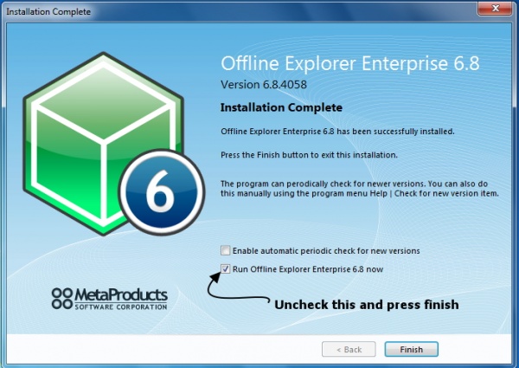The height and width of the screenshot is (368, 519).
Task: Click "Press the Finish button to exit" text
Action: (309, 155)
